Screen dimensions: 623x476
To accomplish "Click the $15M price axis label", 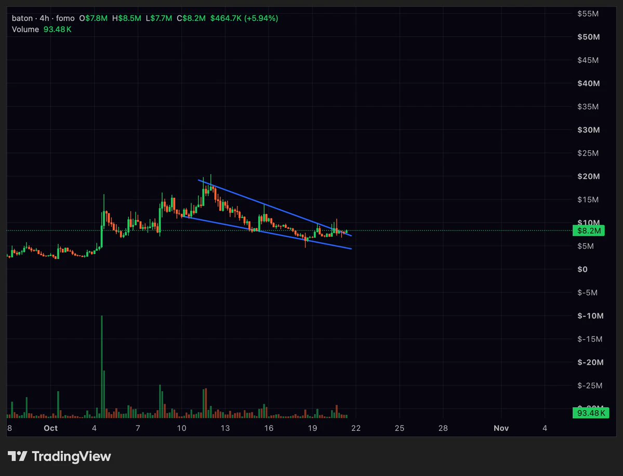I will pyautogui.click(x=588, y=200).
